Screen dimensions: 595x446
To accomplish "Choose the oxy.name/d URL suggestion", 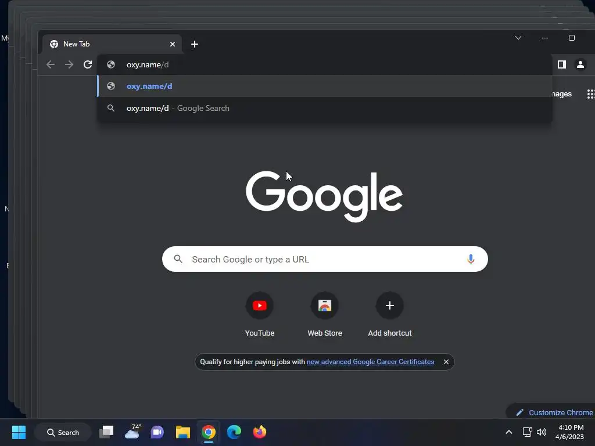I will pos(324,86).
